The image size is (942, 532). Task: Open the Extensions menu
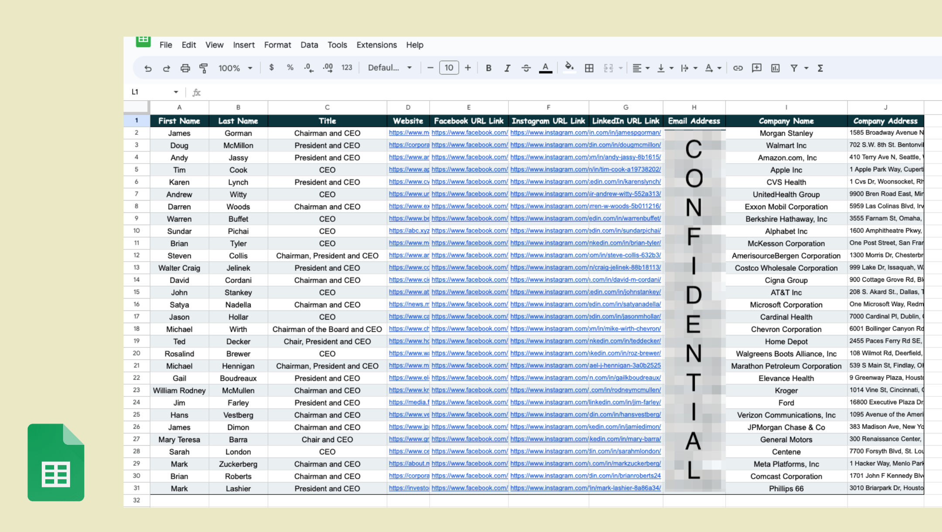point(376,45)
